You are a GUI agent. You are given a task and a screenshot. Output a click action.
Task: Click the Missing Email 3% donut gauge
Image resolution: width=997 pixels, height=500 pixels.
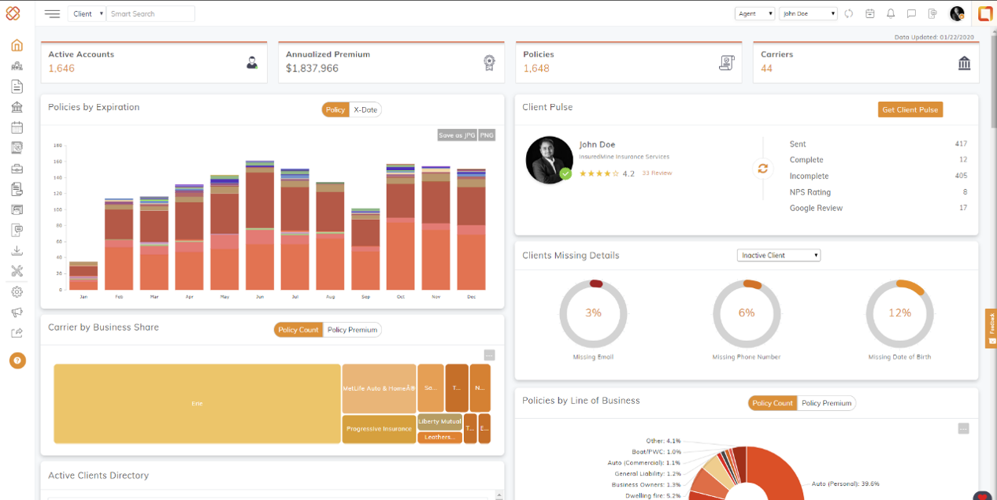tap(593, 313)
